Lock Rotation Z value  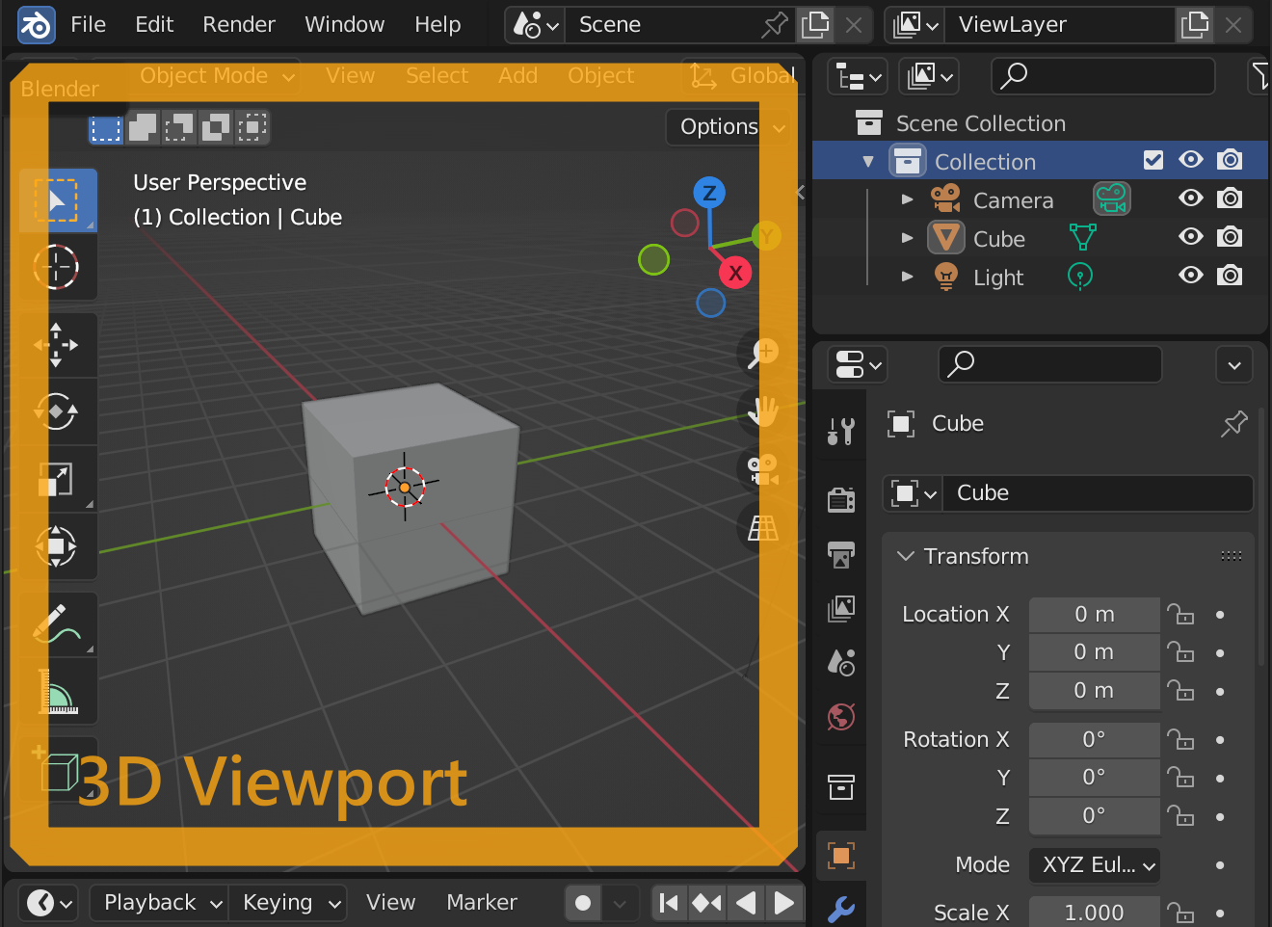pos(1180,817)
